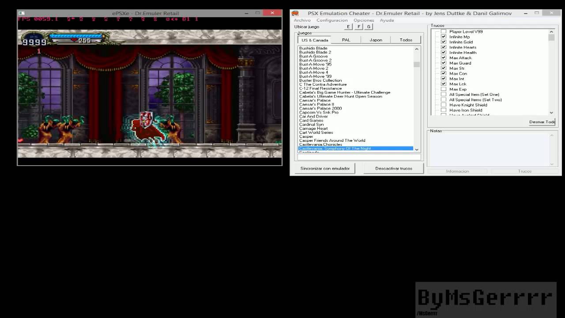Select Casper Friends Around The World

[x=332, y=140]
